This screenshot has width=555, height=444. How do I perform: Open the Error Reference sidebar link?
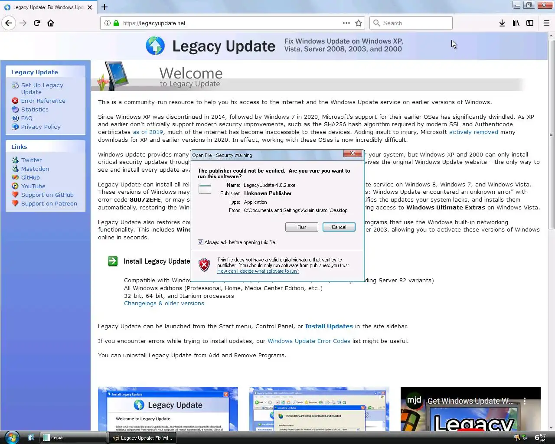click(43, 101)
